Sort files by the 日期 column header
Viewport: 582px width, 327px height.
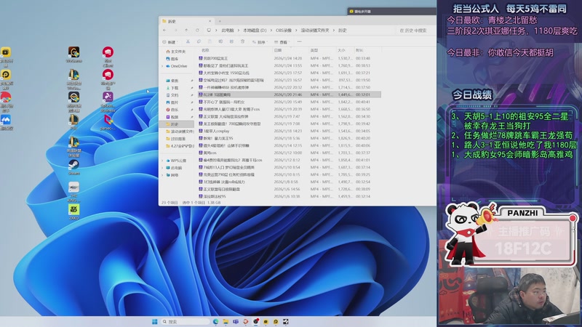pos(278,50)
